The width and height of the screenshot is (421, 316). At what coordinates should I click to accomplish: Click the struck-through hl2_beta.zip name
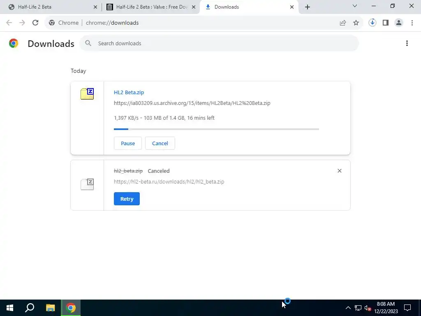[128, 171]
